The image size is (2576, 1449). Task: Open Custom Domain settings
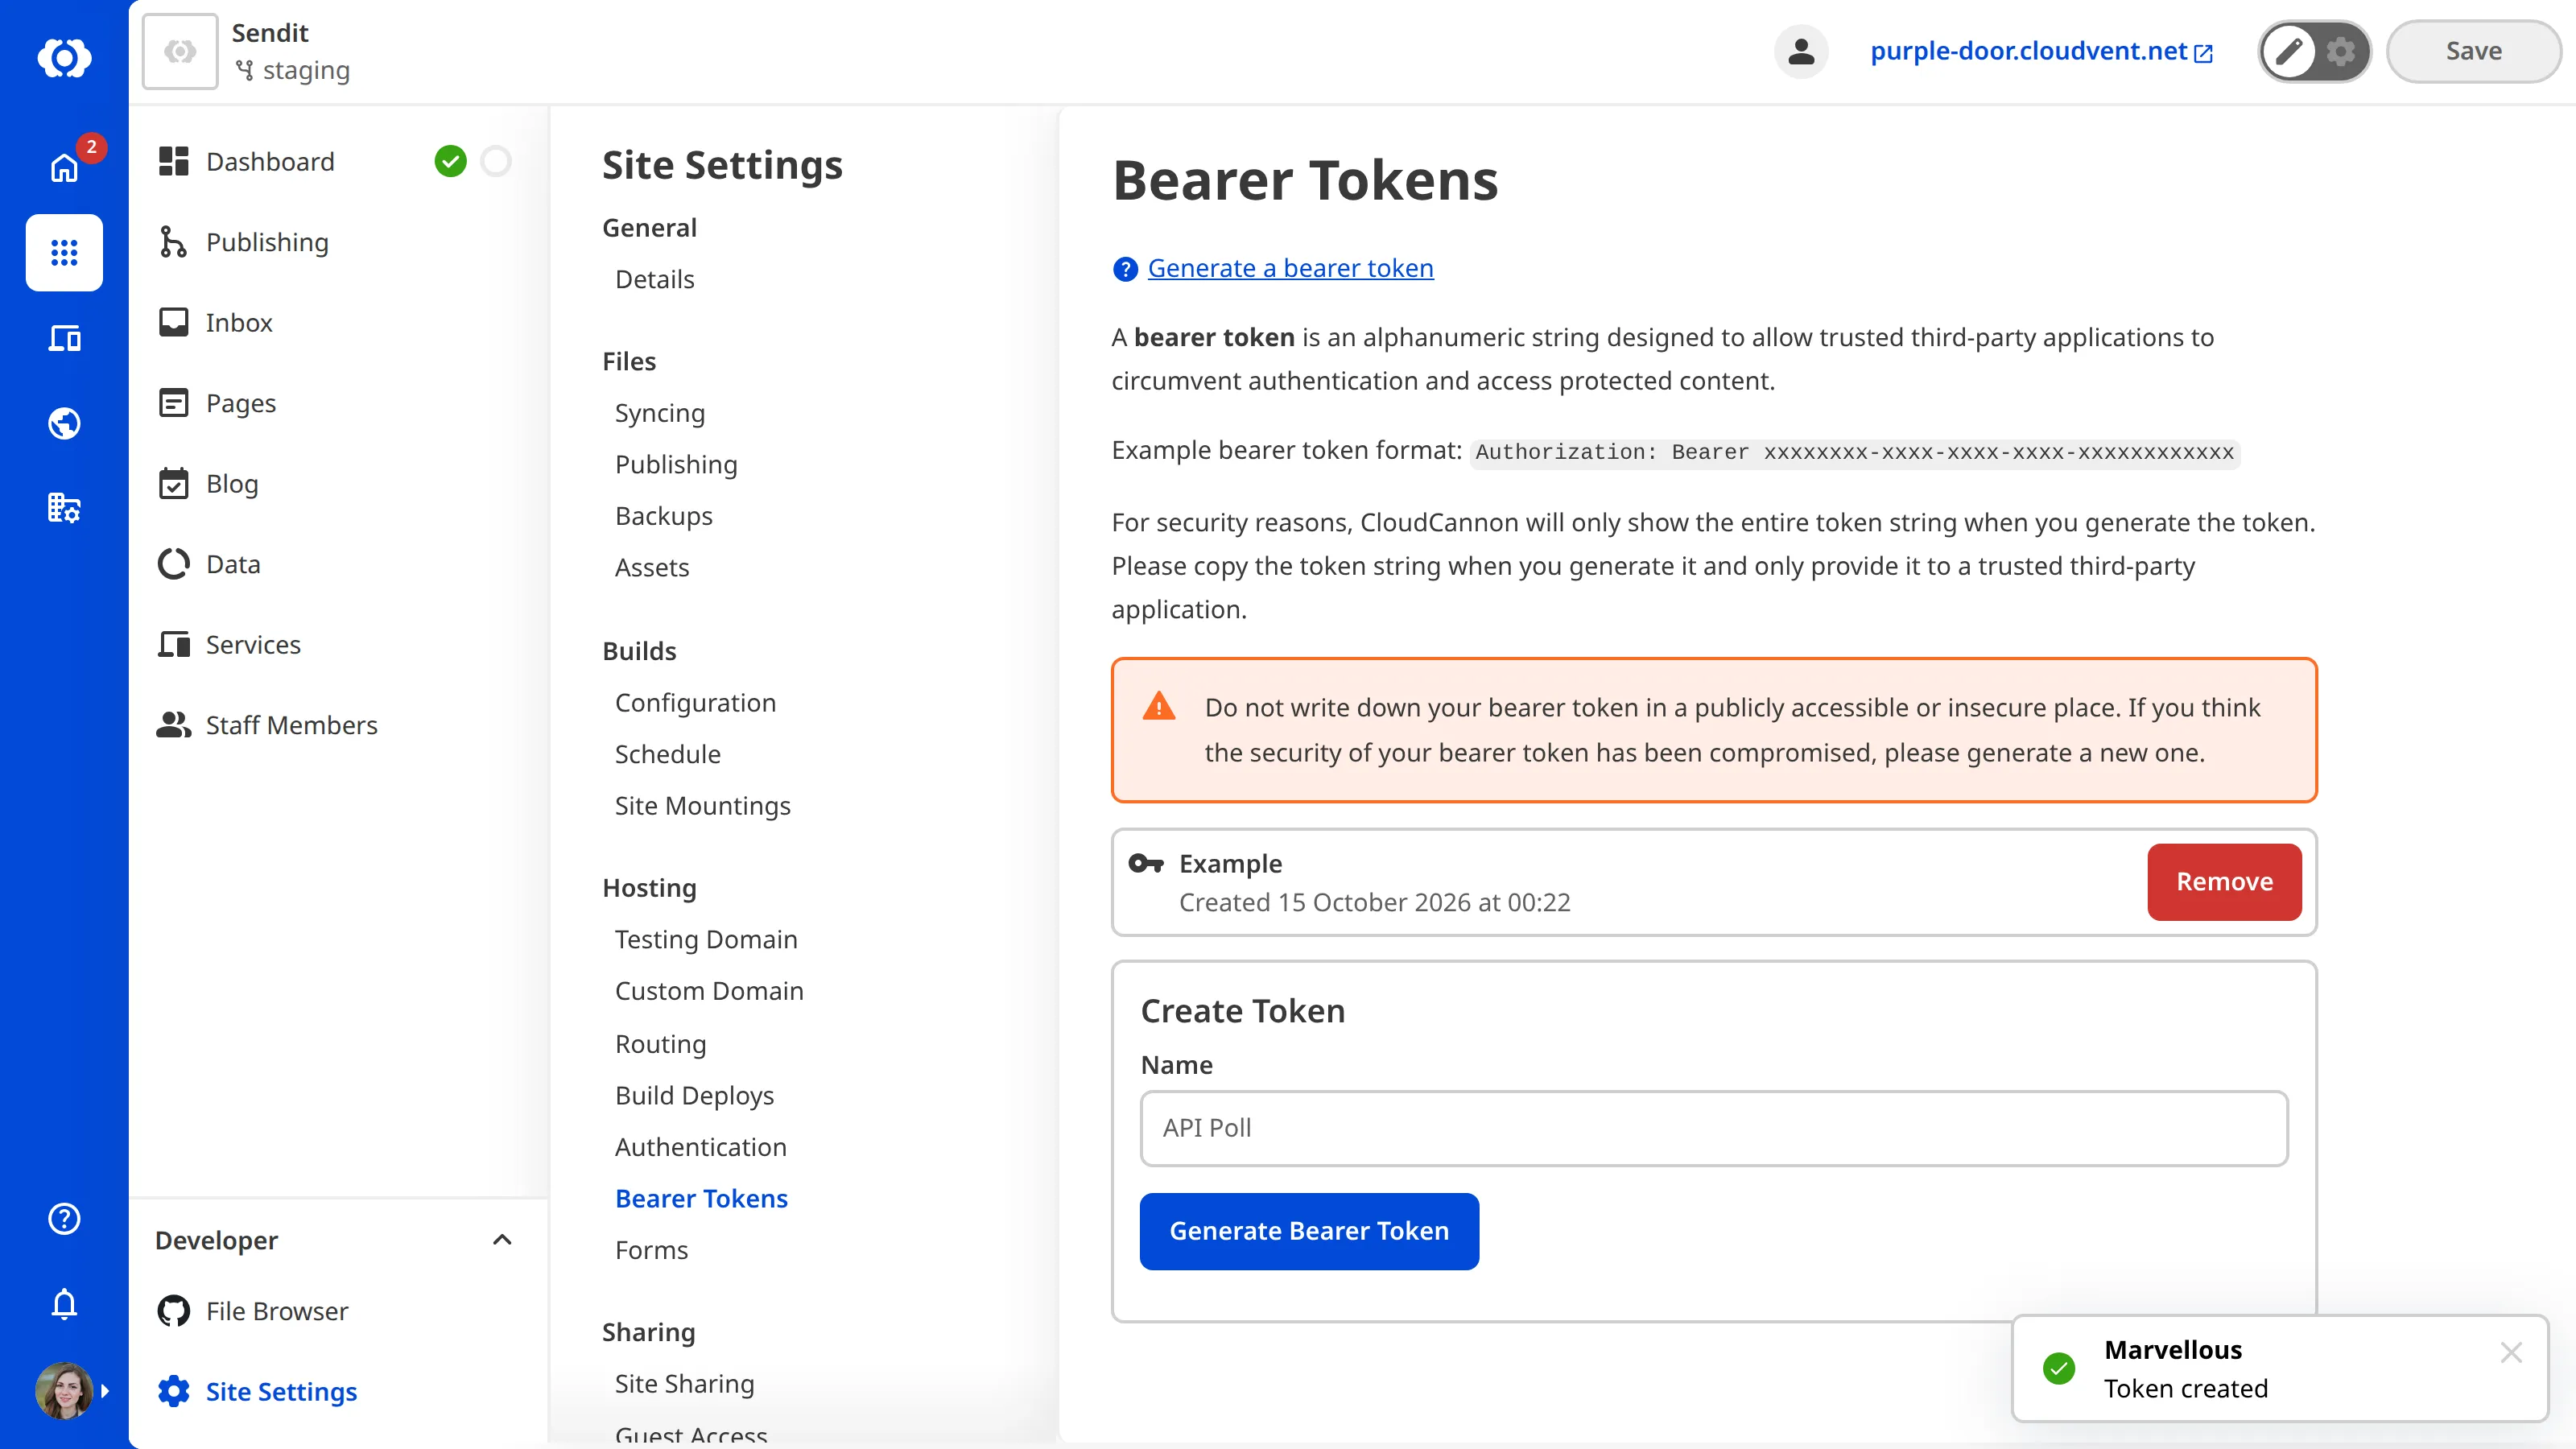[709, 991]
